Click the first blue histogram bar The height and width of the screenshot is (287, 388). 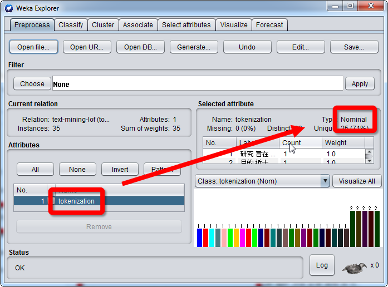coord(199,237)
